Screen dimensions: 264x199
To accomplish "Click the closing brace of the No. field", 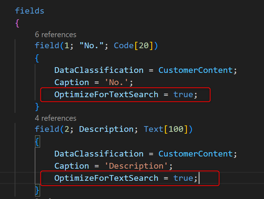I will [37, 106].
